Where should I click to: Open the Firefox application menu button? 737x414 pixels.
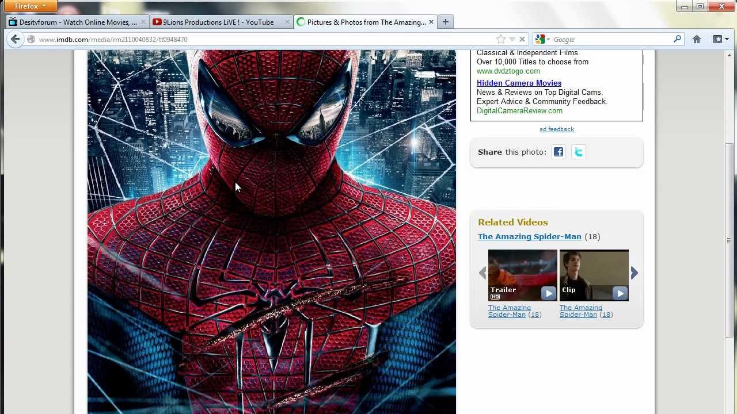point(29,6)
